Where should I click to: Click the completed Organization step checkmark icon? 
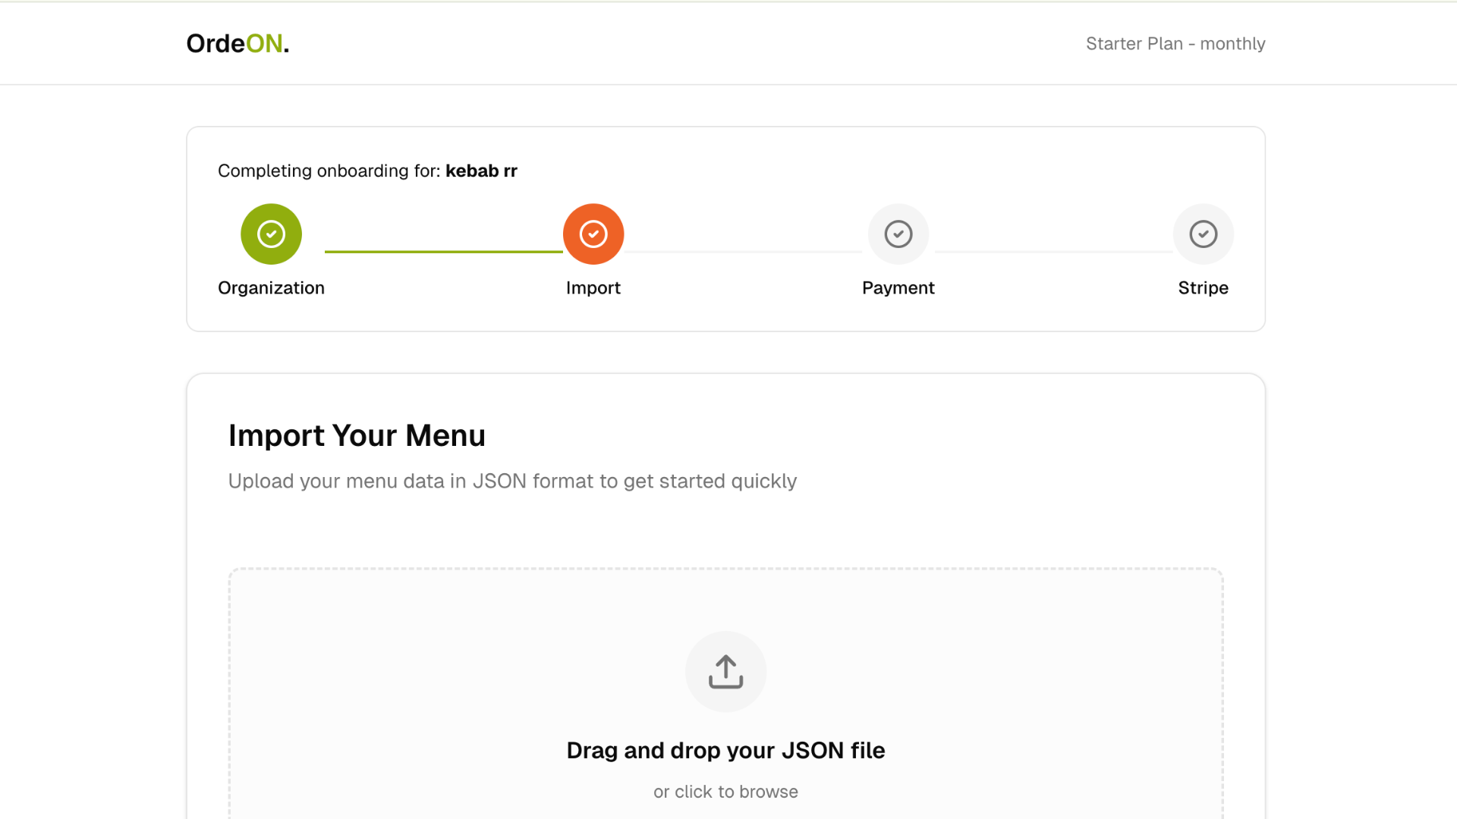pyautogui.click(x=271, y=234)
